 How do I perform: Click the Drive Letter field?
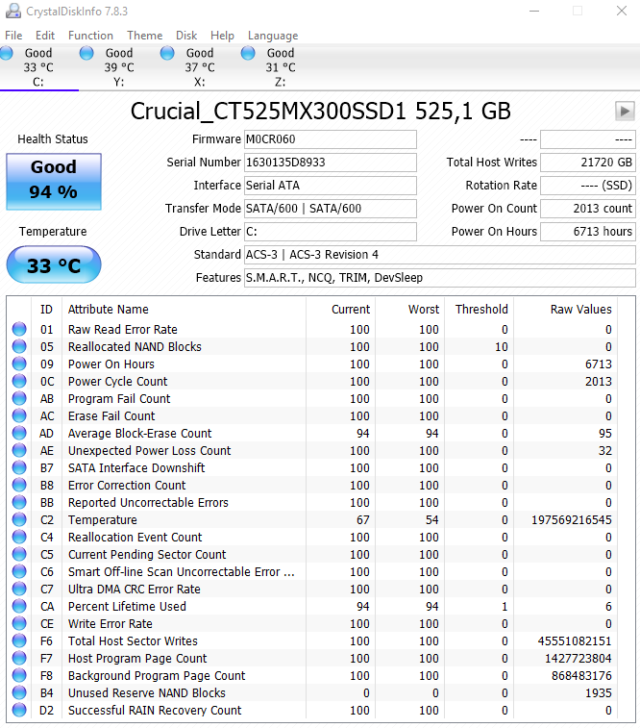click(331, 232)
